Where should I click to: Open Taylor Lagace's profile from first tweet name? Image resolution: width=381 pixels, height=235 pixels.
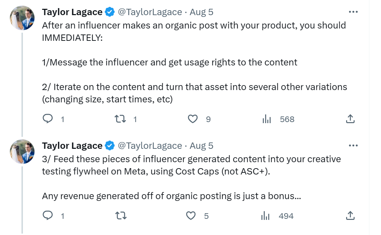(72, 12)
